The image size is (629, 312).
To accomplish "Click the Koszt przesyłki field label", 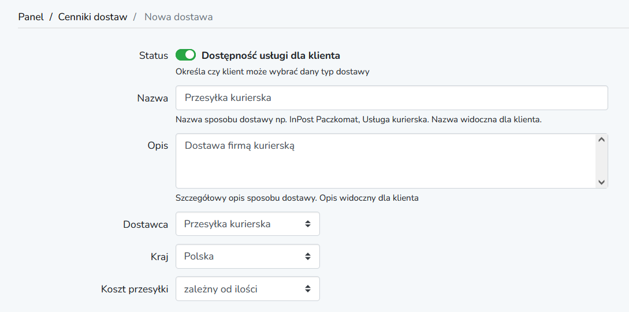I will (135, 289).
